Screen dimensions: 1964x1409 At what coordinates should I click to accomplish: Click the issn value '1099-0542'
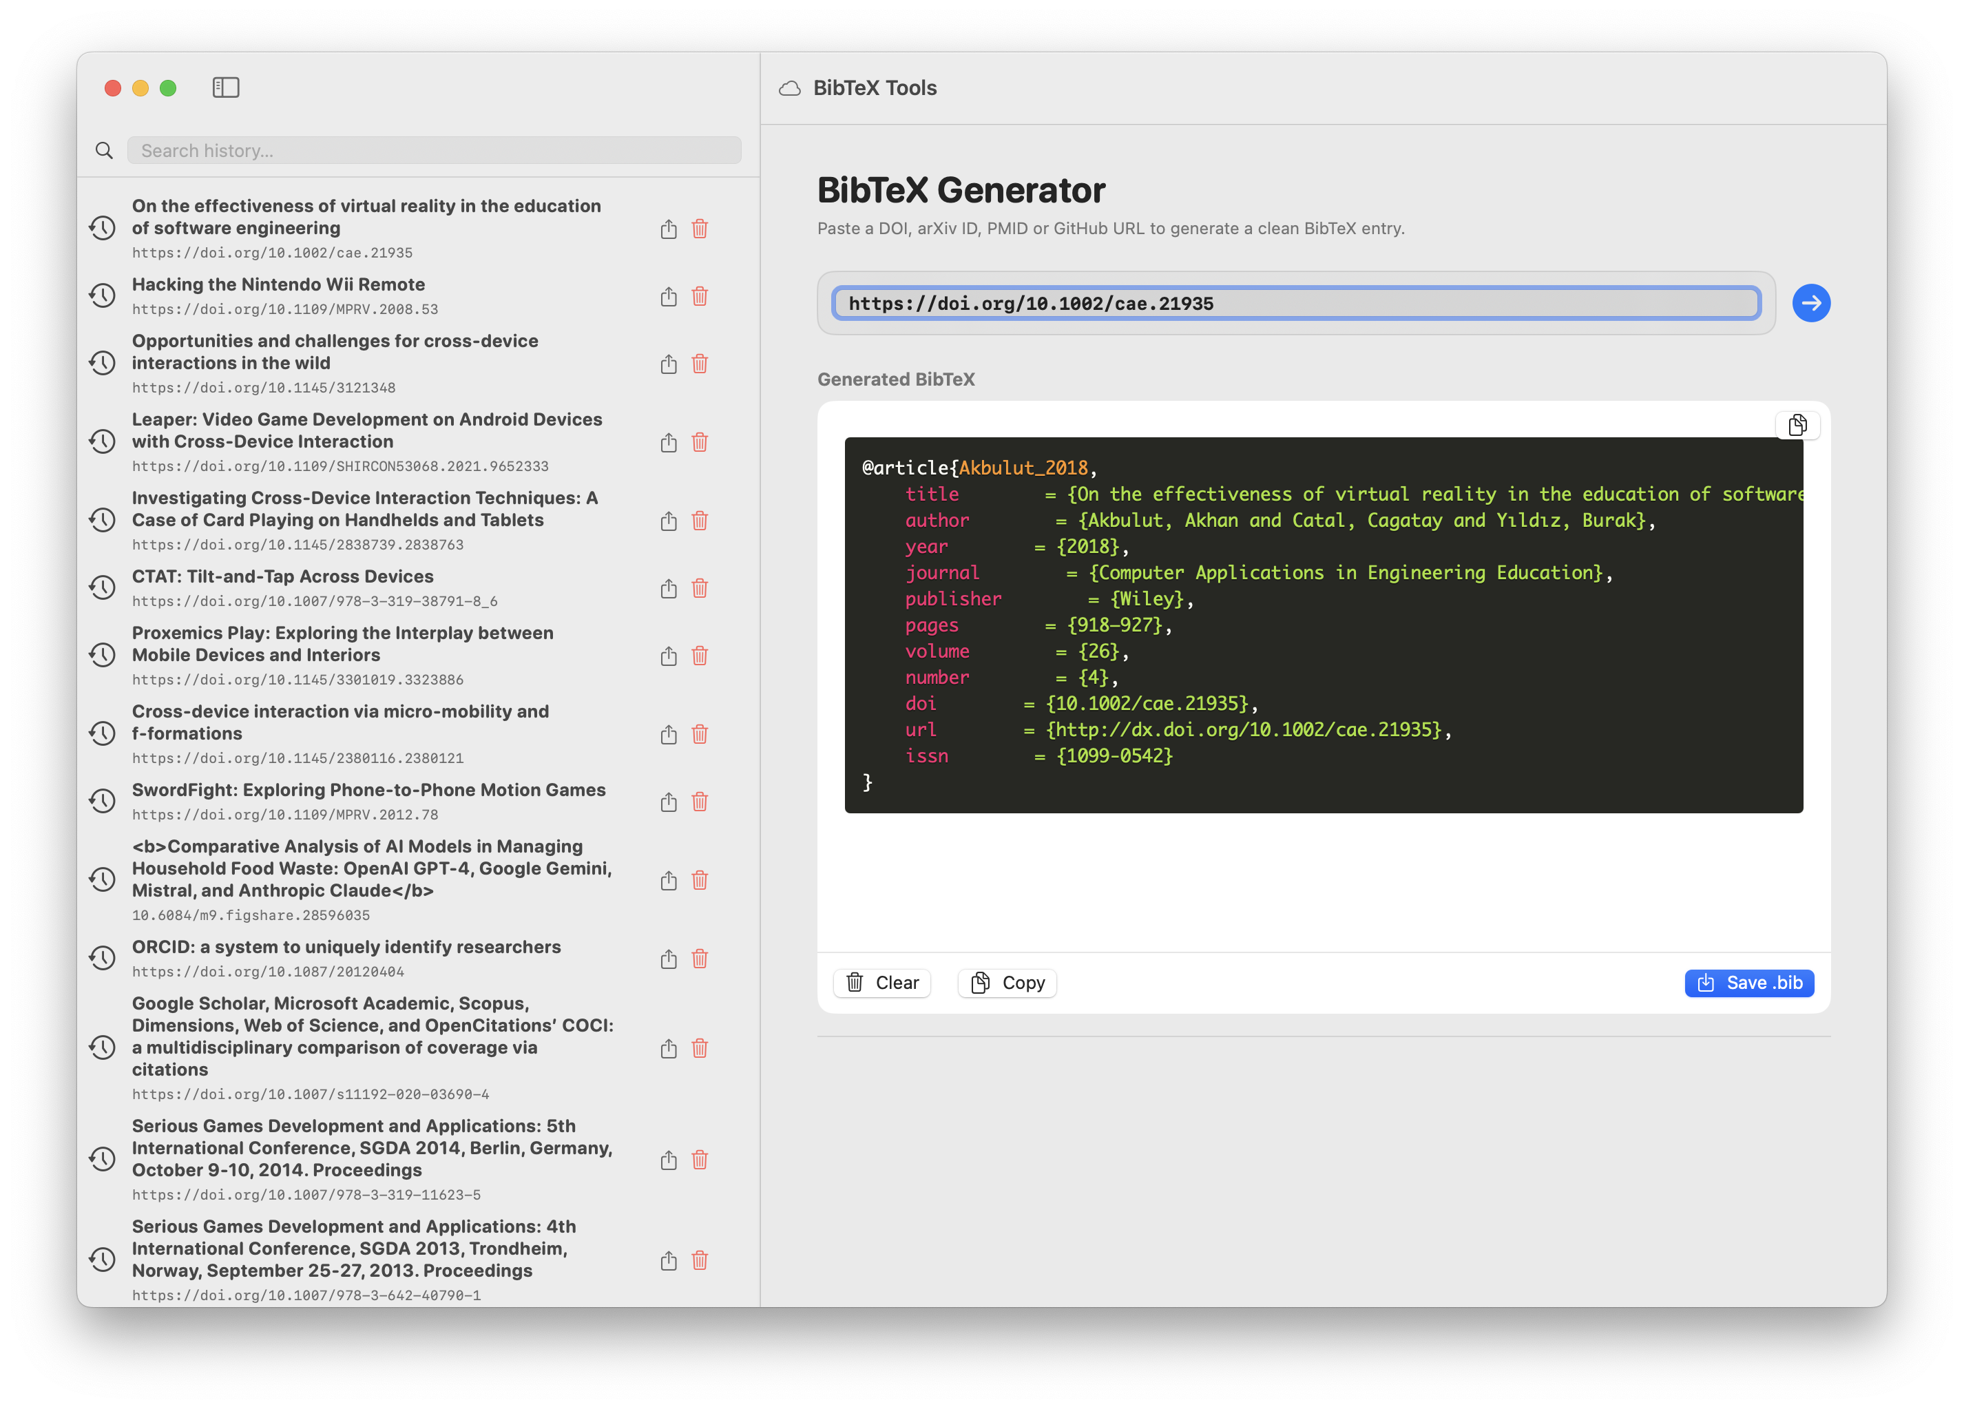(x=1114, y=756)
